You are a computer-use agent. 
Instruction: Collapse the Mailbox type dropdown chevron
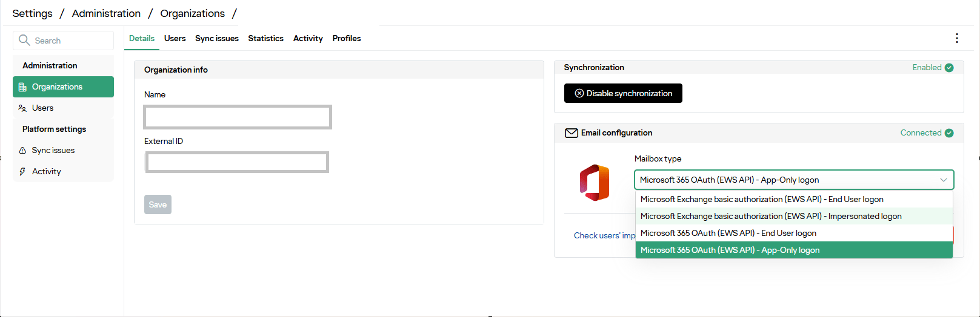[944, 180]
